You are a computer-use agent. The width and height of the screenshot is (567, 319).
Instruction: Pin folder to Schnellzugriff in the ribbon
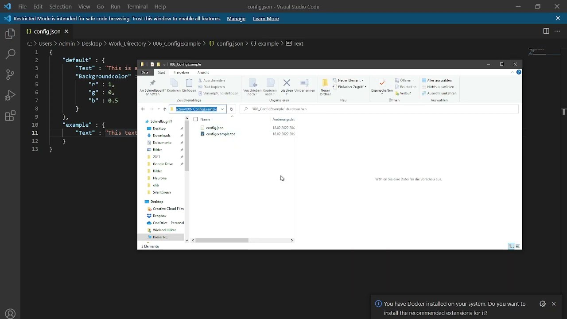[x=152, y=87]
